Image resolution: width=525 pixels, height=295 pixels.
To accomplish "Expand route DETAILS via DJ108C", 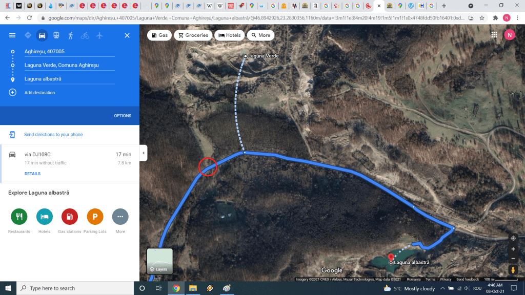I will 32,174.
